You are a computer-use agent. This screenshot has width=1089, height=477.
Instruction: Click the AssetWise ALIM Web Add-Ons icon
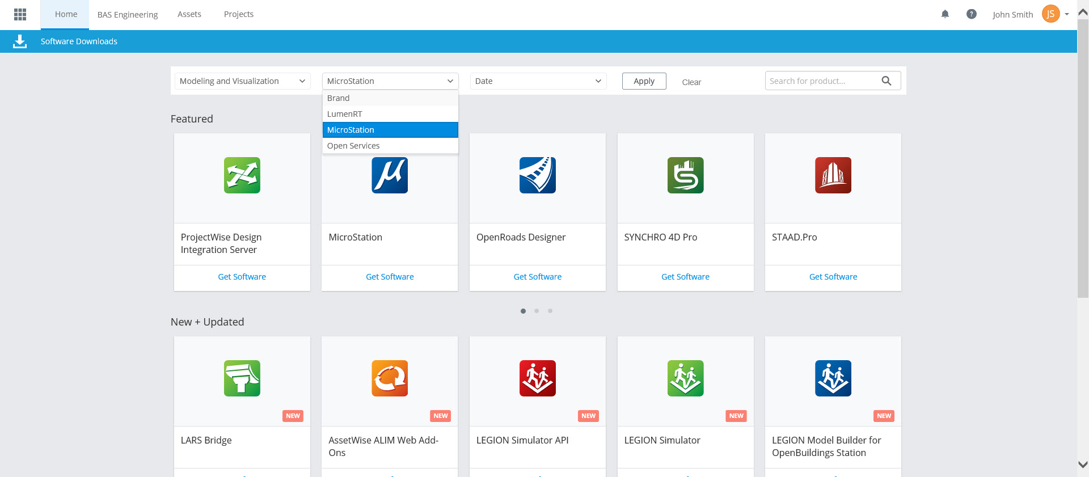pyautogui.click(x=390, y=378)
